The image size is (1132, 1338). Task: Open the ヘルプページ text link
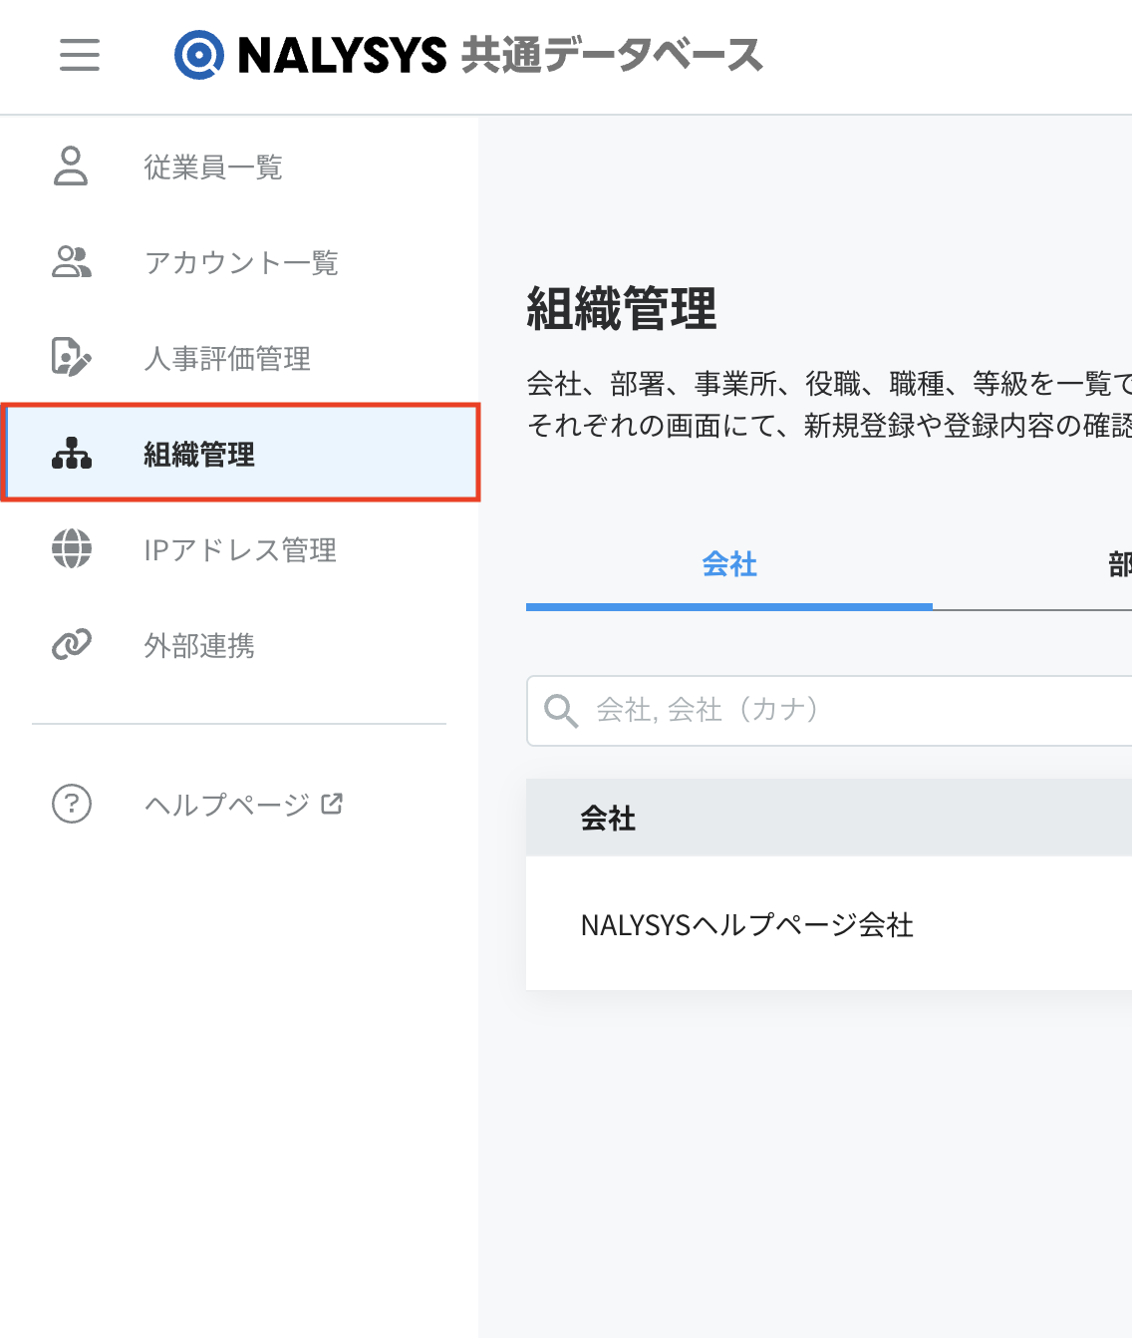coord(227,804)
